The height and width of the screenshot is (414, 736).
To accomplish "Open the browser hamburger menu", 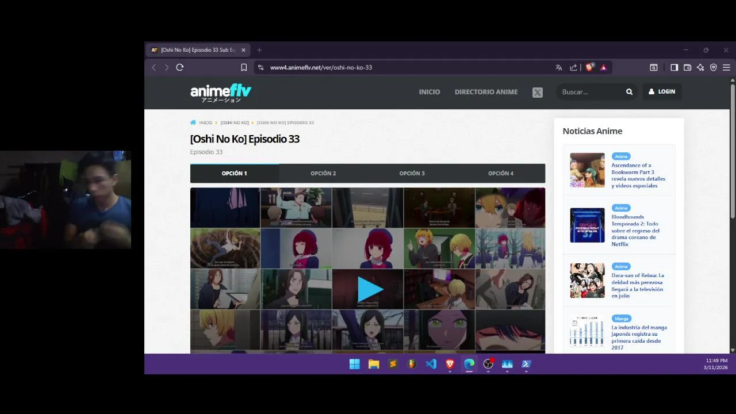I will coord(726,67).
